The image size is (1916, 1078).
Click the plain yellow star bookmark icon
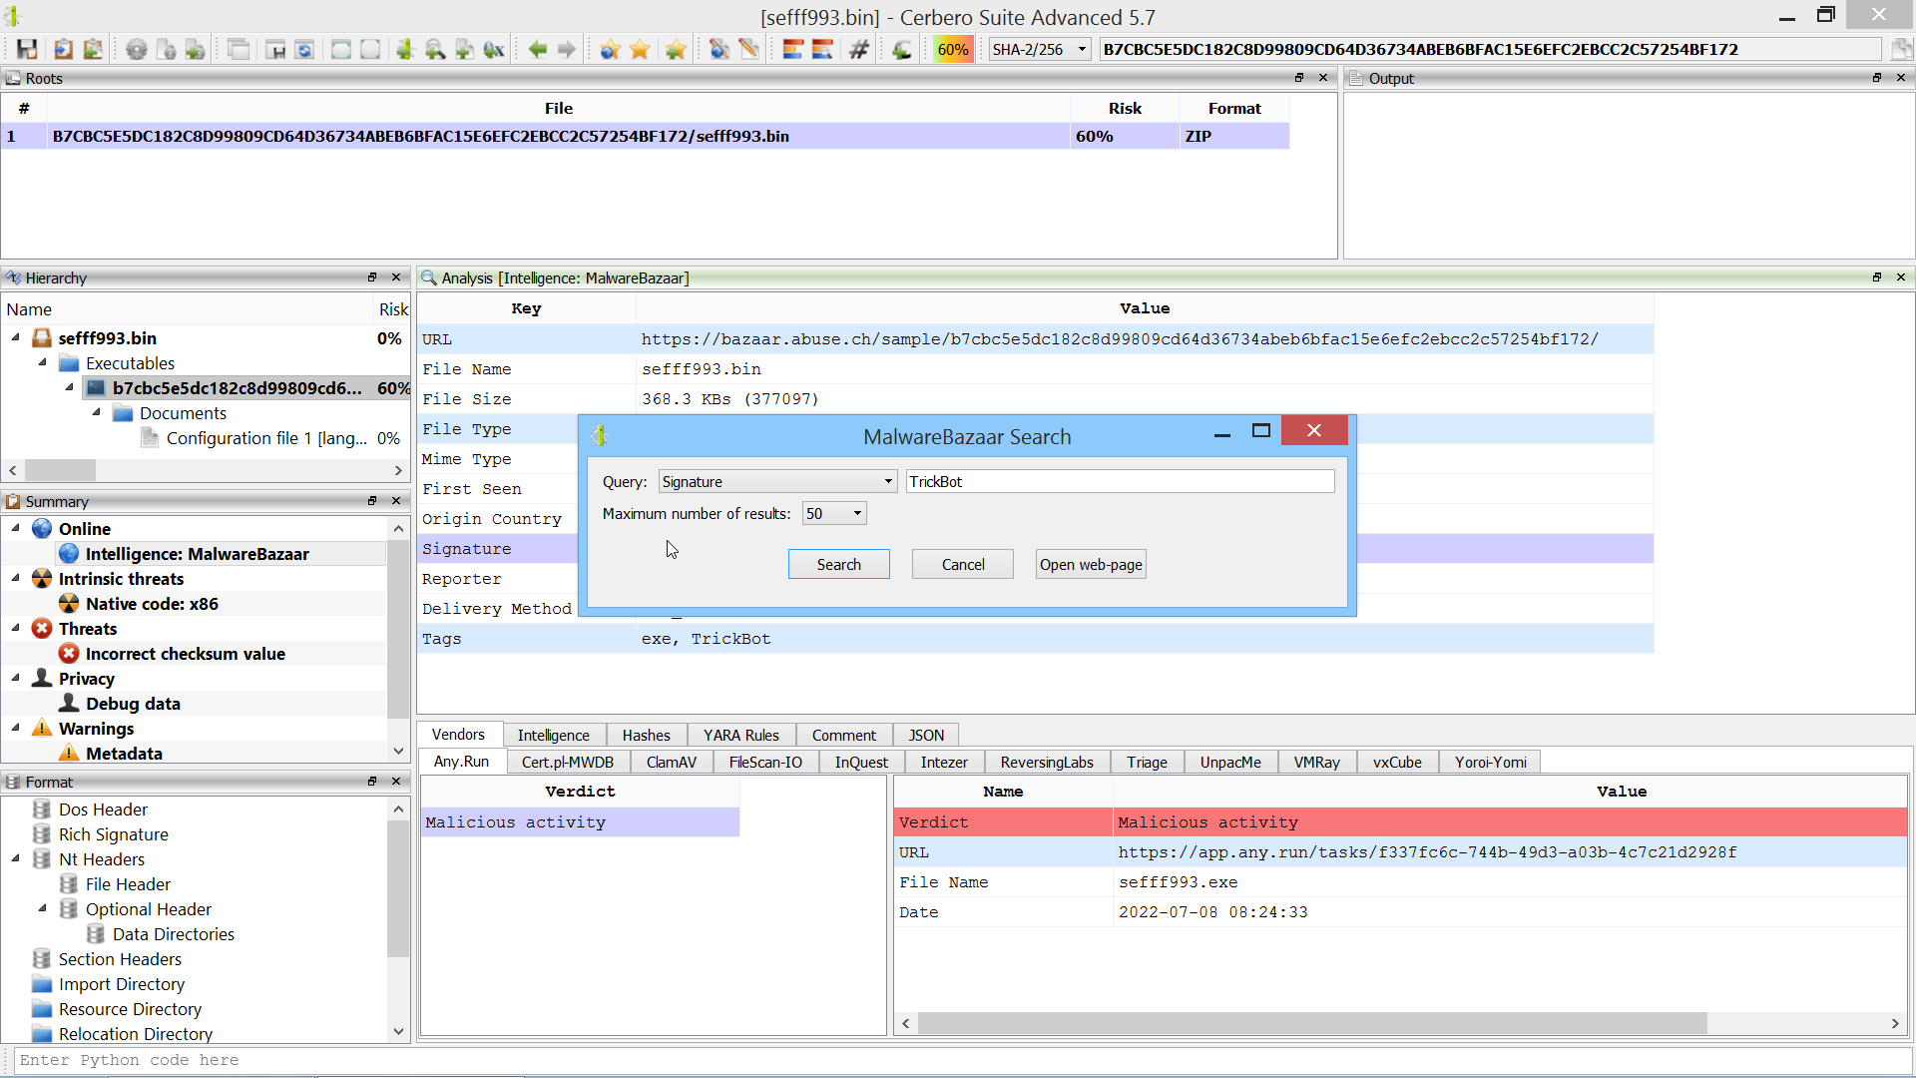pyautogui.click(x=640, y=49)
